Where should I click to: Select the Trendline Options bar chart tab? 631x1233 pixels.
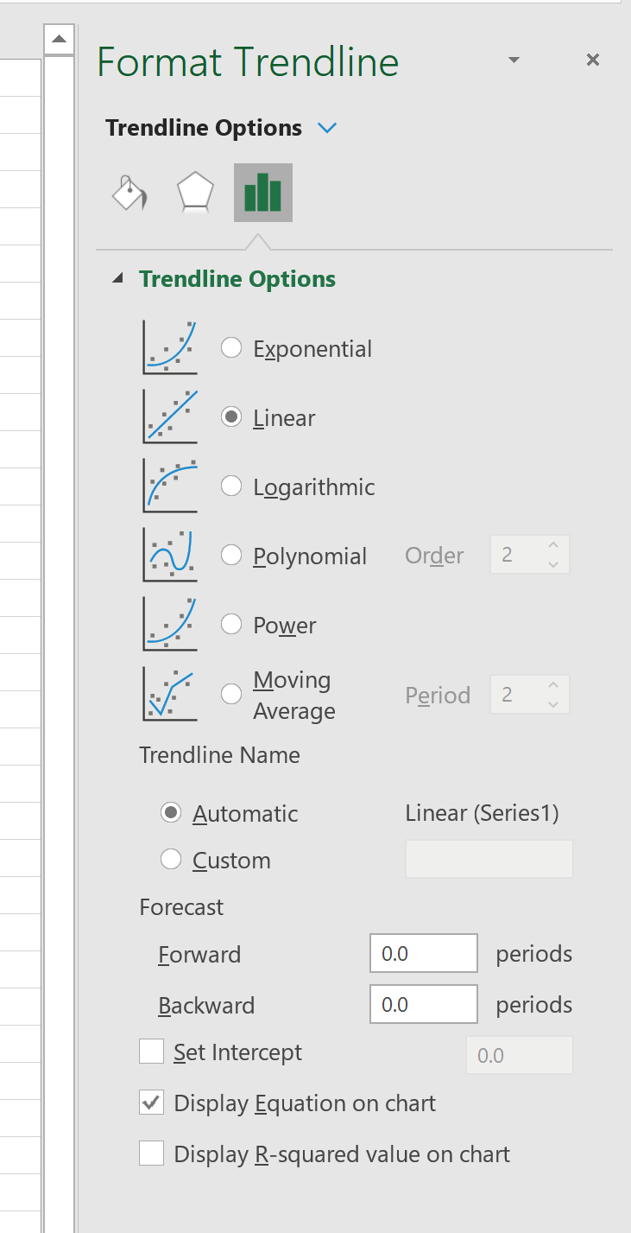coord(263,193)
